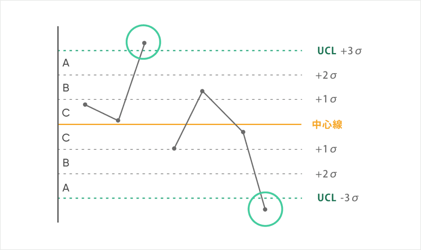Click the second data point above center line
421x250 pixels.
point(118,120)
